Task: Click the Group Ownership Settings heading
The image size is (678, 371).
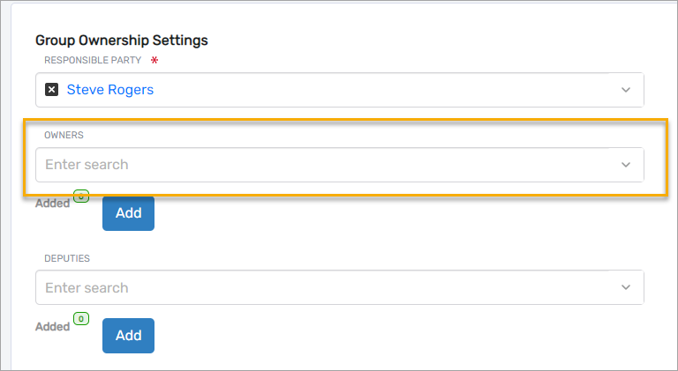Action: (122, 41)
